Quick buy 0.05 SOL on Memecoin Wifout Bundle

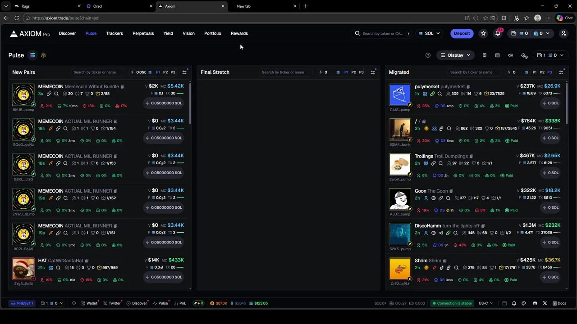(164, 103)
